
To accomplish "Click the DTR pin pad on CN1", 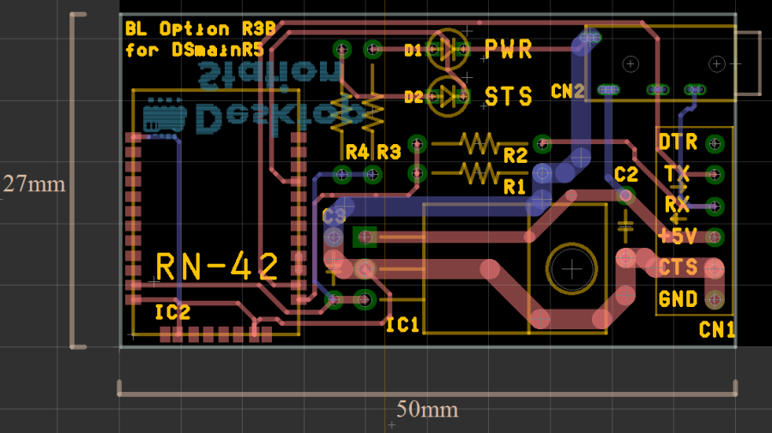I will click(x=714, y=142).
